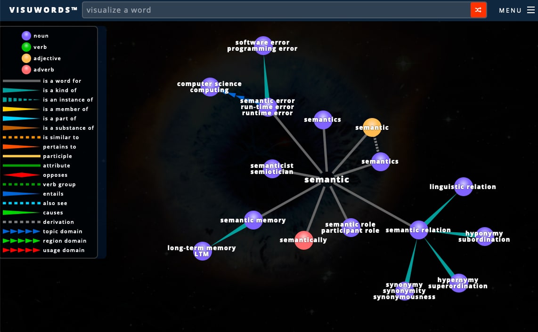Image resolution: width=538 pixels, height=332 pixels.
Task: Click the hypernymy superordination node
Action: (x=459, y=283)
